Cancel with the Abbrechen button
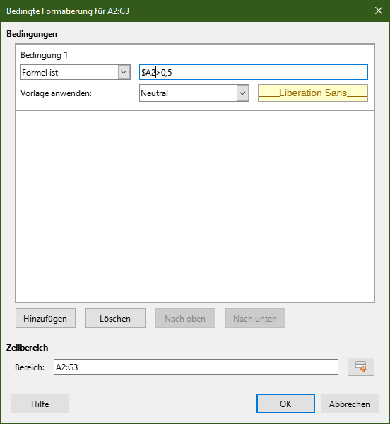Viewport: 390px width, 424px height. click(350, 404)
